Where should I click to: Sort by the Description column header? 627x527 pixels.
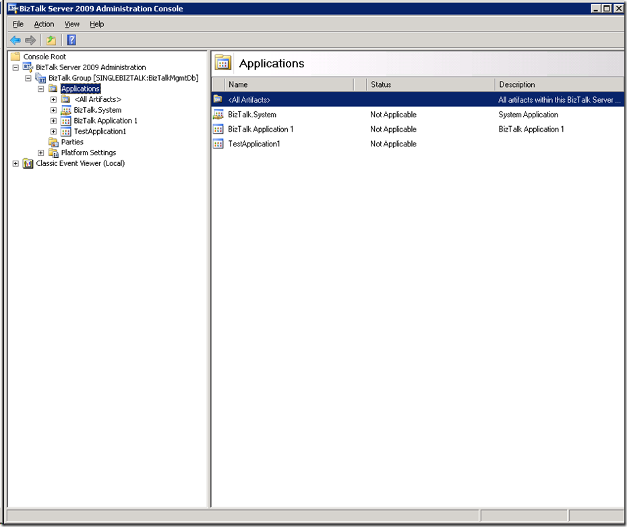click(560, 84)
